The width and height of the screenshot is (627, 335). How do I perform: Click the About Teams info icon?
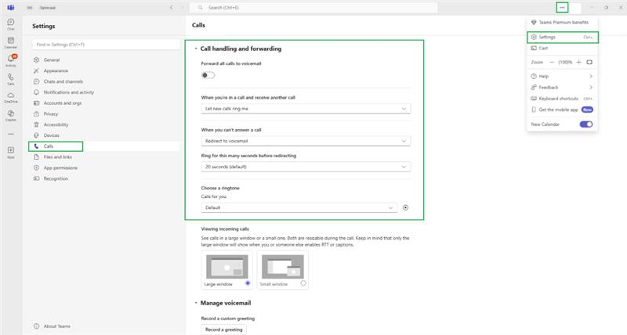36,326
